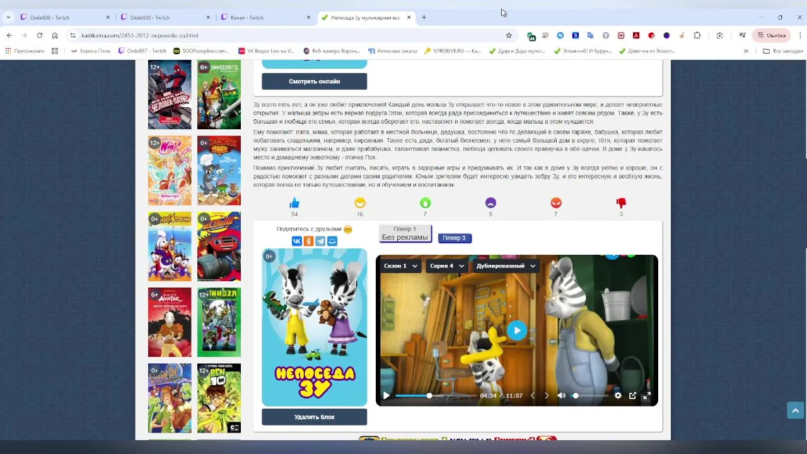Screen dimensions: 807x454
Task: Go to previous episode with left chevron
Action: 532,396
